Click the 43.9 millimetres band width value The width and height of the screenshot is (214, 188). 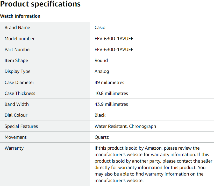coord(111,104)
